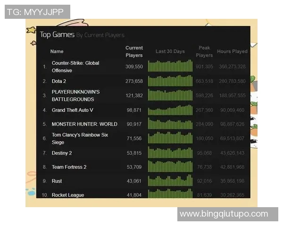
Task: Click Dota 2's 30-day green bar chart
Action: pyautogui.click(x=170, y=81)
